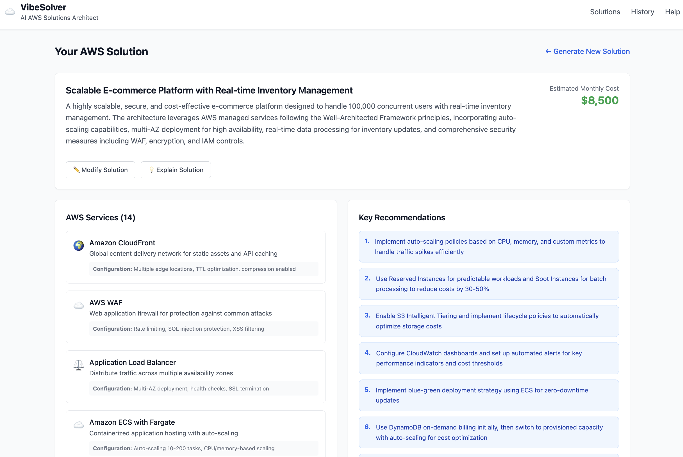Open the Solutions menu item

point(605,12)
